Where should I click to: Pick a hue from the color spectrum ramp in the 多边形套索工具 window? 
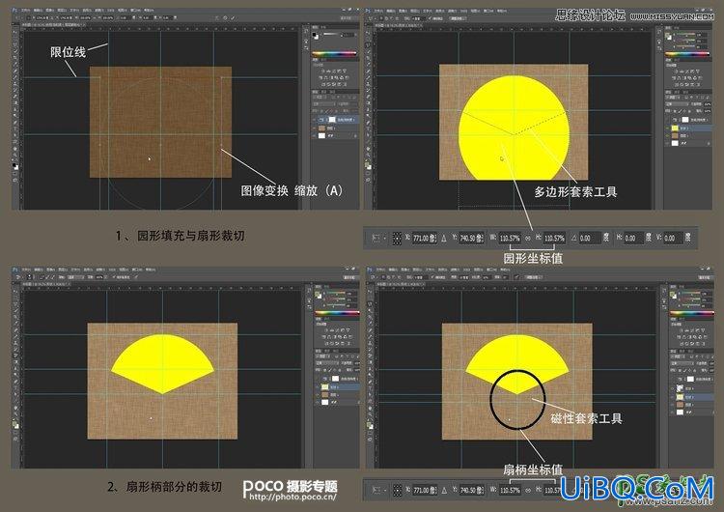(686, 53)
